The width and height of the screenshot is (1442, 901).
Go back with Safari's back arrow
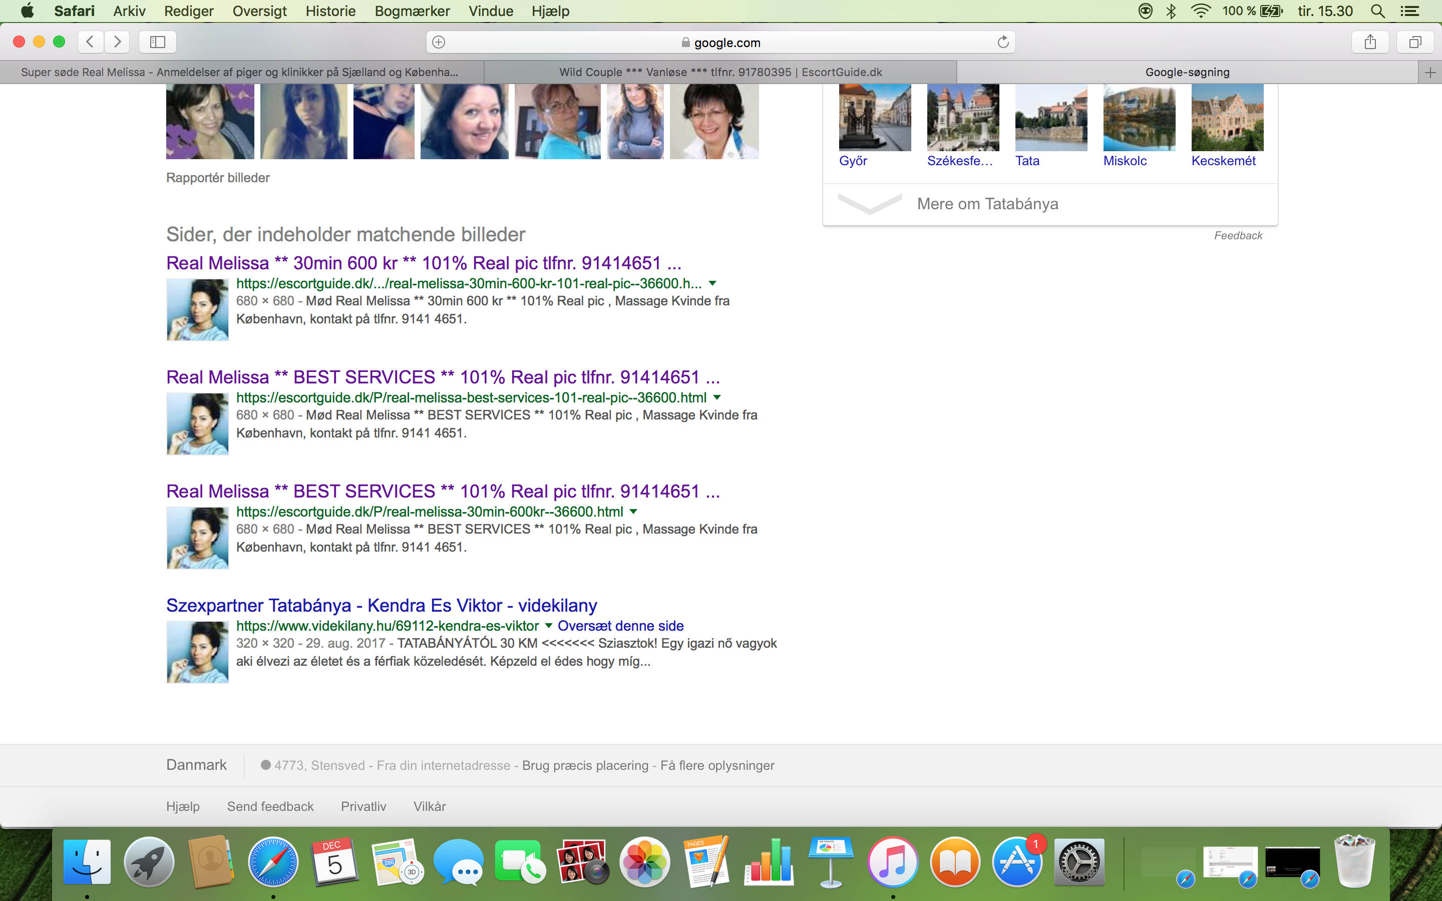coord(91,42)
